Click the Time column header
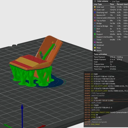The width and height of the screenshot is (128, 128). click(x=112, y=4)
